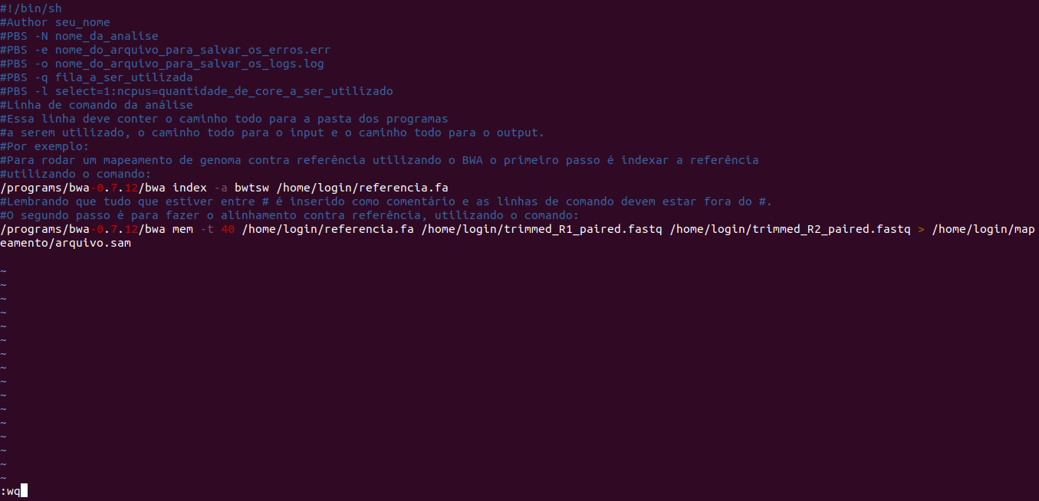Click the #!/bin/sh shebang line

tap(31, 8)
